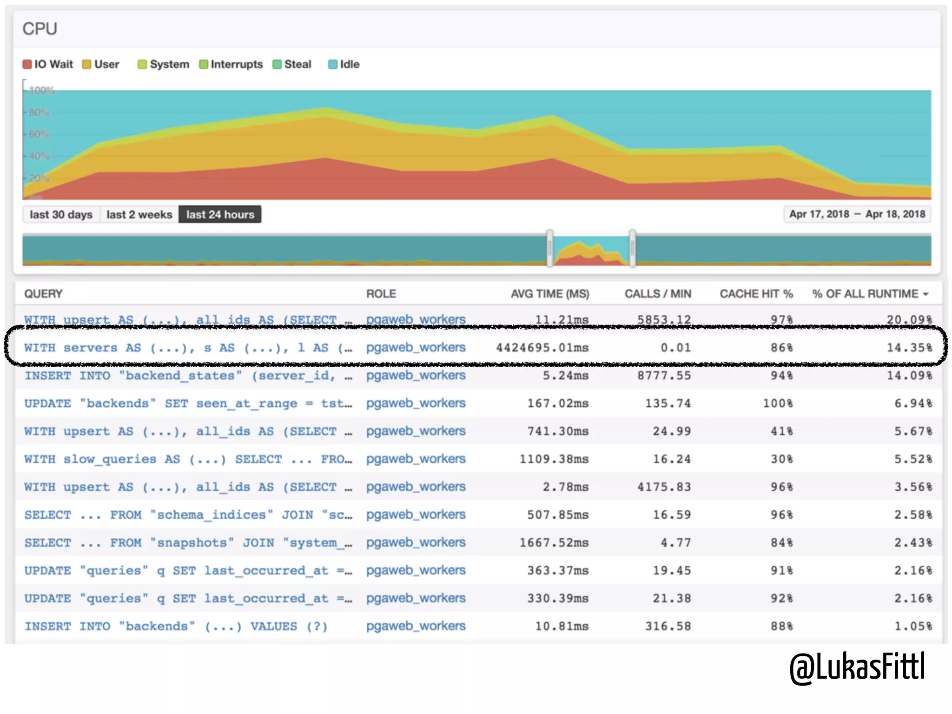Click the timeline overview left of selection
The height and width of the screenshot is (714, 952).
click(x=279, y=250)
